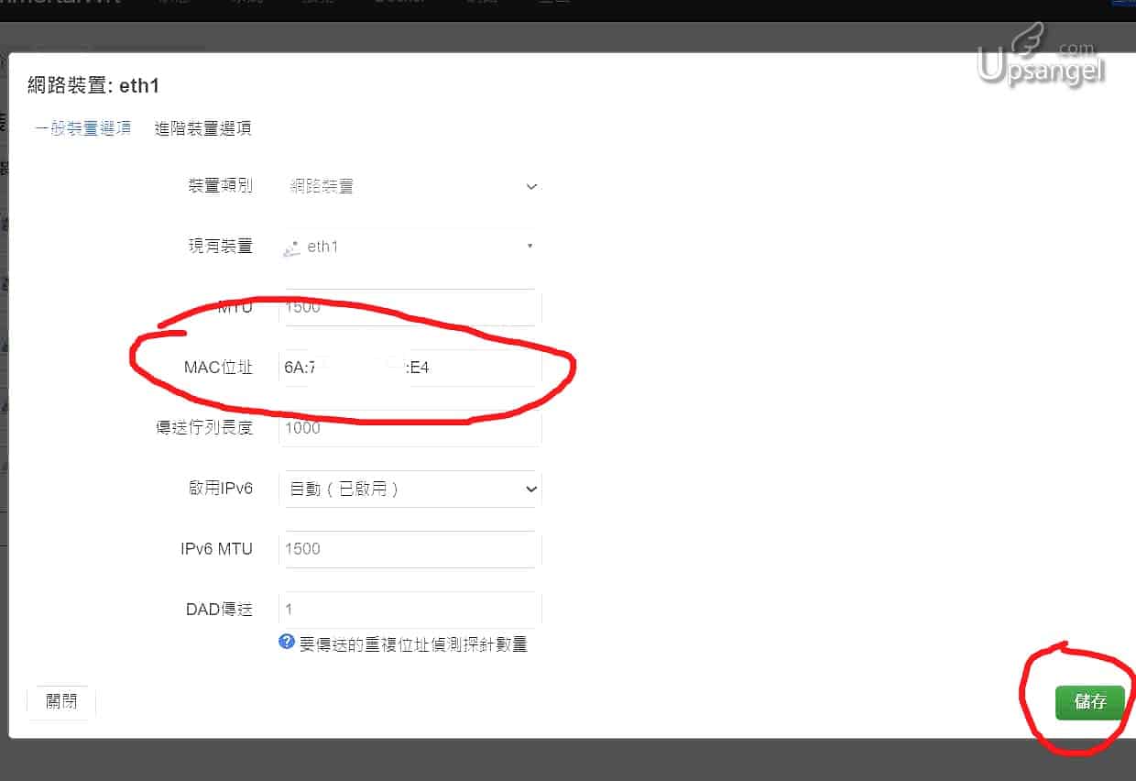The width and height of the screenshot is (1136, 781).
Task: Click into the MTU text field
Action: [410, 307]
